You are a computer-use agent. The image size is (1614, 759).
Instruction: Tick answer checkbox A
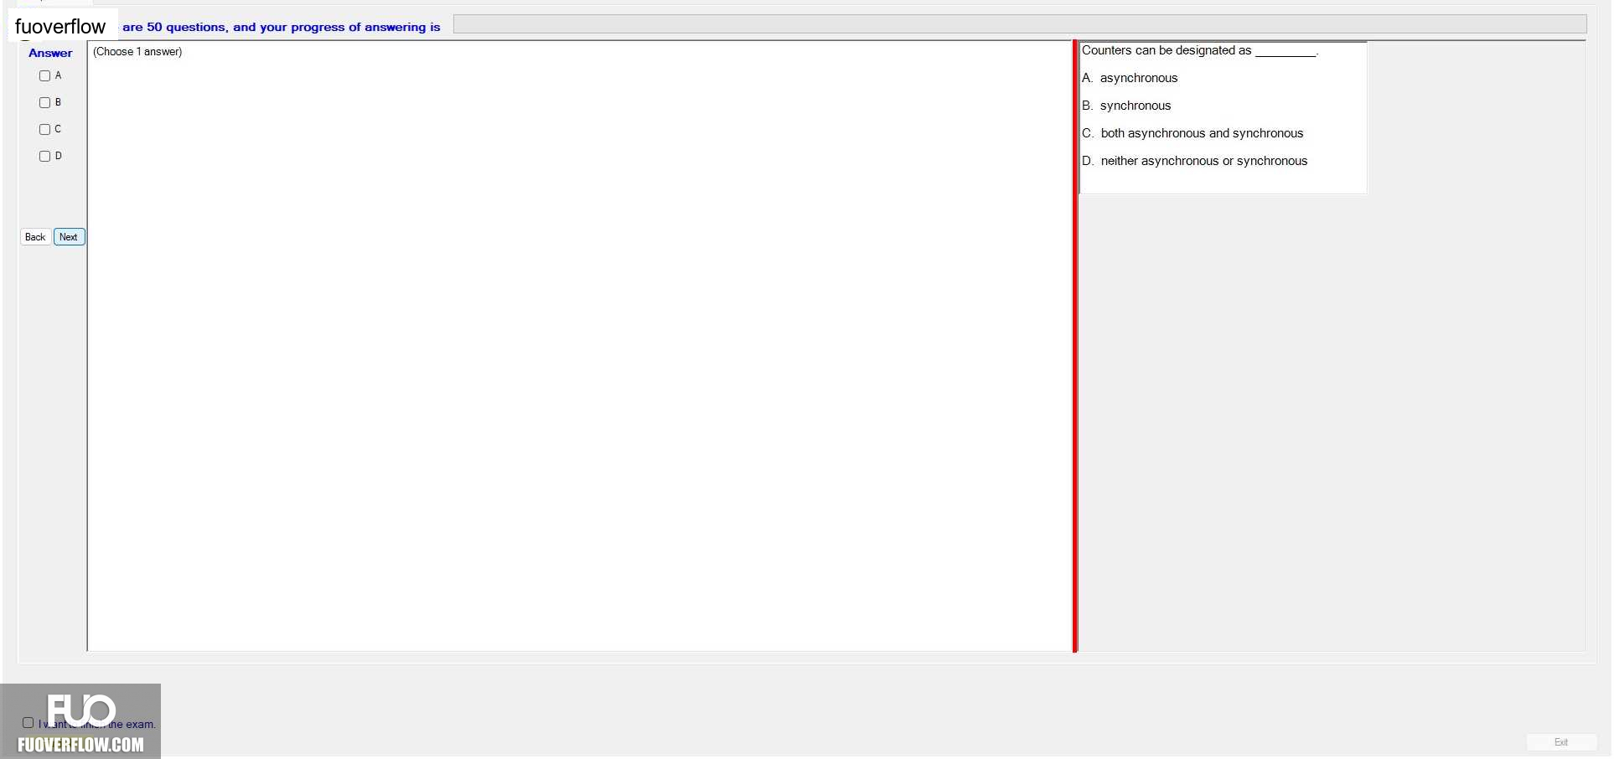pyautogui.click(x=45, y=76)
